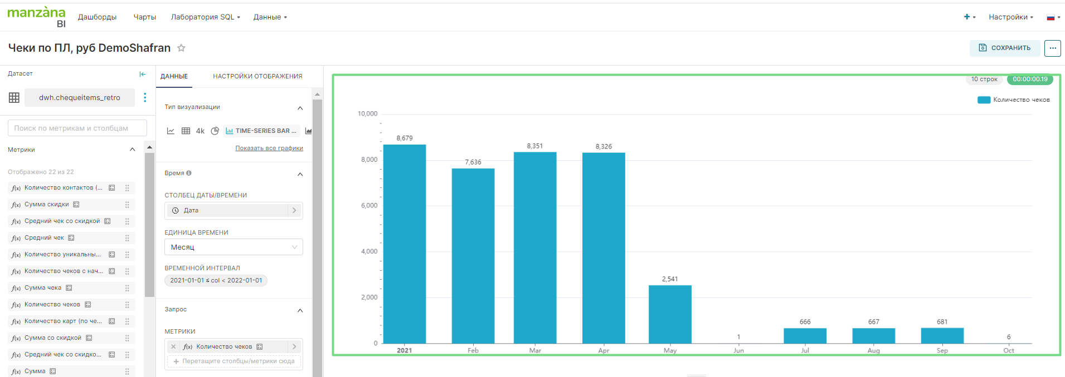Switch to Настройки отображения tab

point(257,77)
